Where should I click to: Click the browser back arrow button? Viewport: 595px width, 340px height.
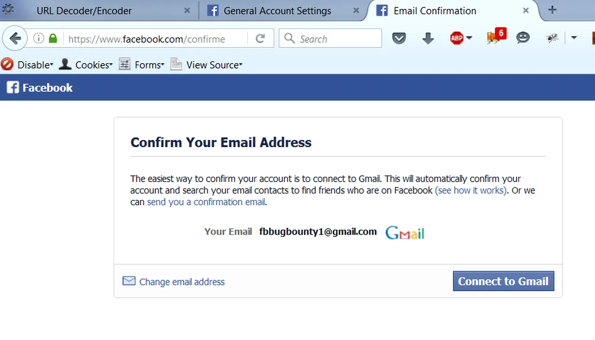[15, 38]
